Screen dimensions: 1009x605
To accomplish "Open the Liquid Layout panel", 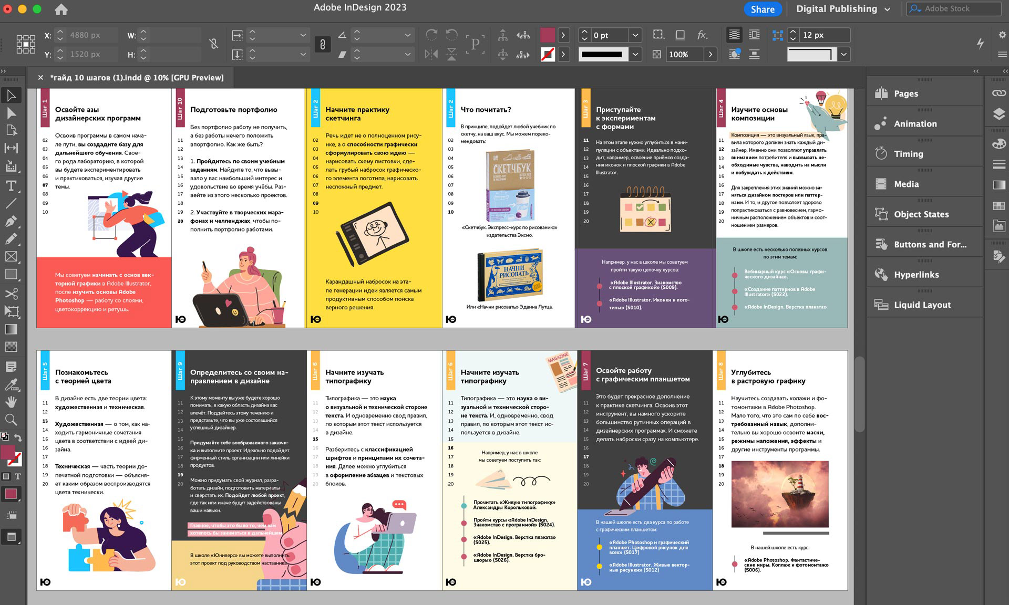I will (922, 305).
